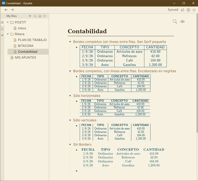This screenshot has height=181, width=198.
Task: Collapse the POSTIT folder arrow
Action: [8, 22]
